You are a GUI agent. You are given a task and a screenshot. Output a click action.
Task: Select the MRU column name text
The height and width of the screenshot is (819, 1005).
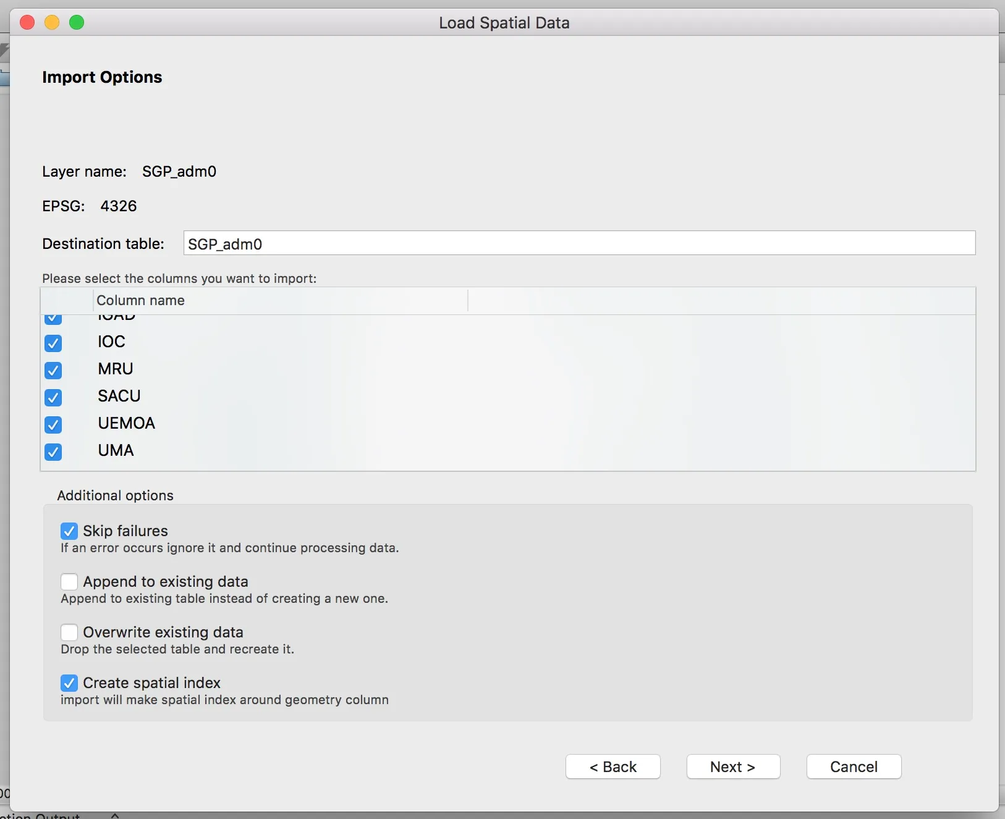(116, 369)
